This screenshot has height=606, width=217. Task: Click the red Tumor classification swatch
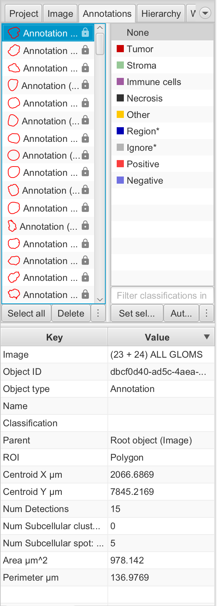tap(120, 49)
